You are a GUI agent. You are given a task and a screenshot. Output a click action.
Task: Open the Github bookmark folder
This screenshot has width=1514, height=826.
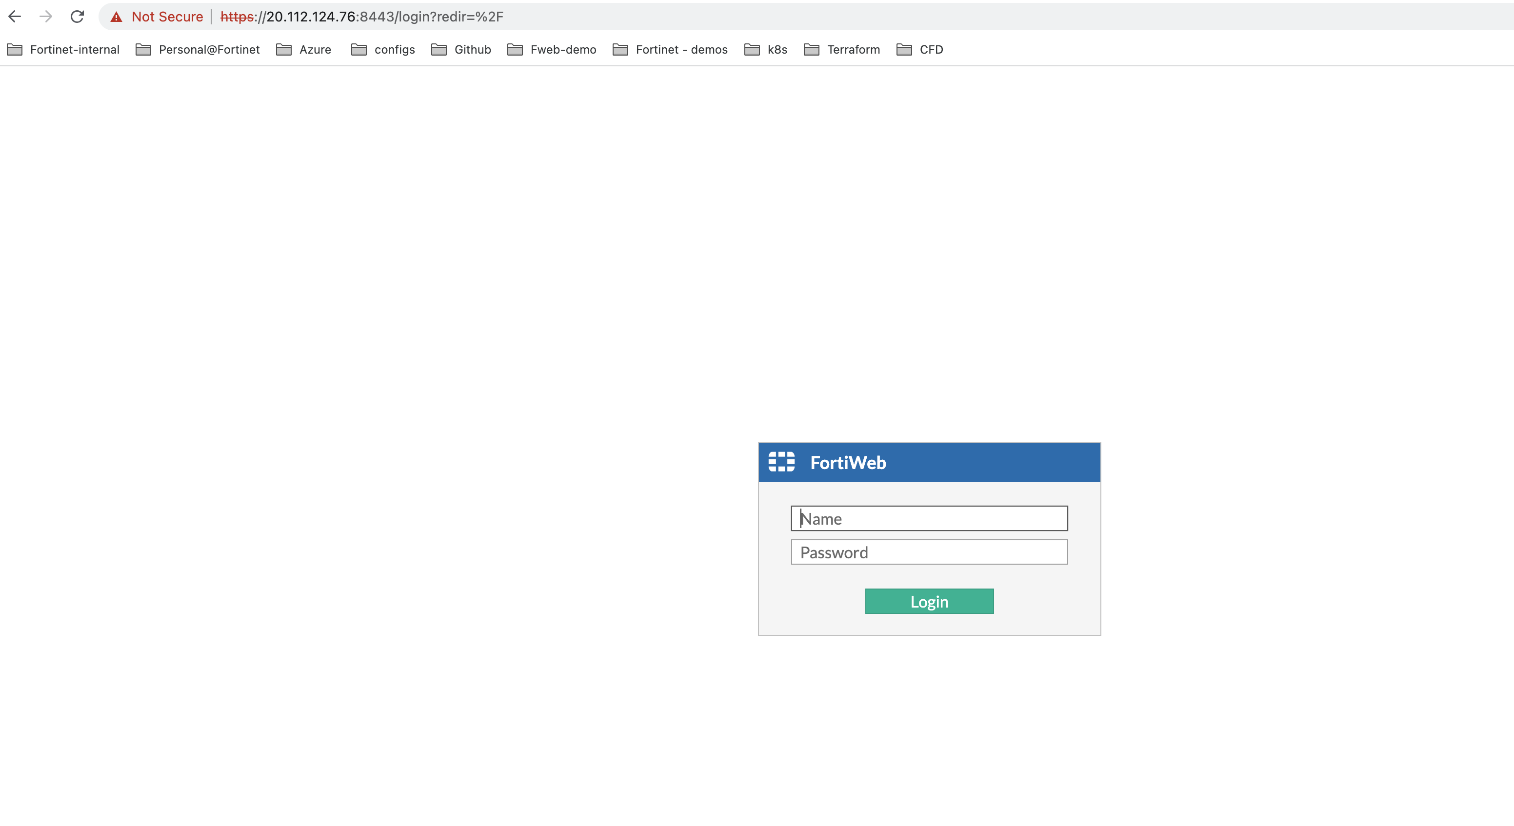click(461, 49)
